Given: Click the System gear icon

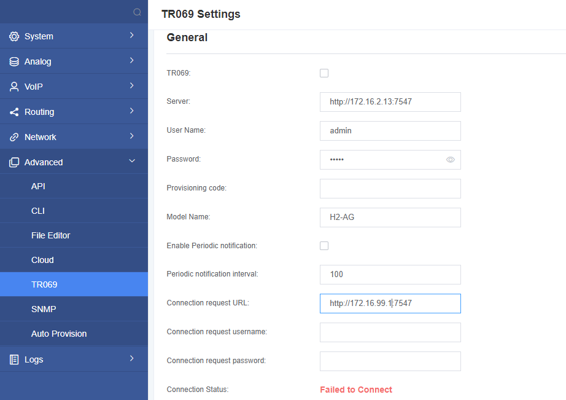Looking at the screenshot, I should click(x=14, y=36).
